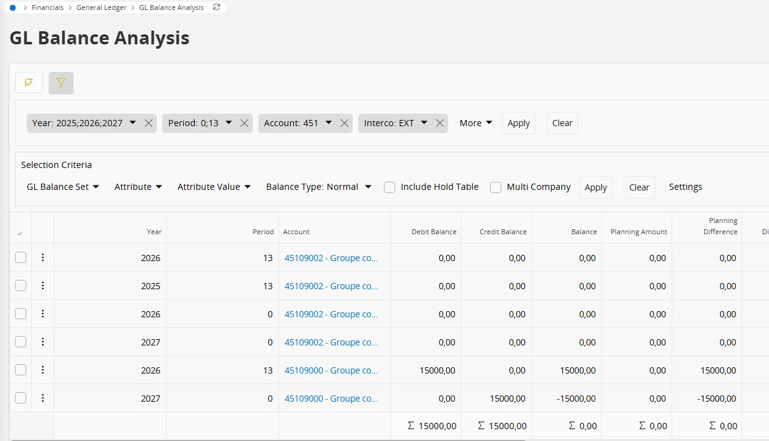The height and width of the screenshot is (441, 769).
Task: Open row menu for 2026 account 45109000 row
Action: pos(42,370)
